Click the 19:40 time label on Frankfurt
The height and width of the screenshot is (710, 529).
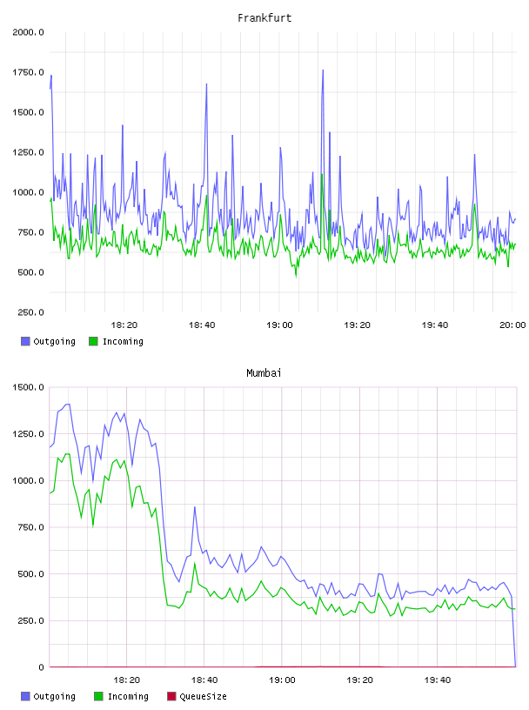(x=435, y=325)
